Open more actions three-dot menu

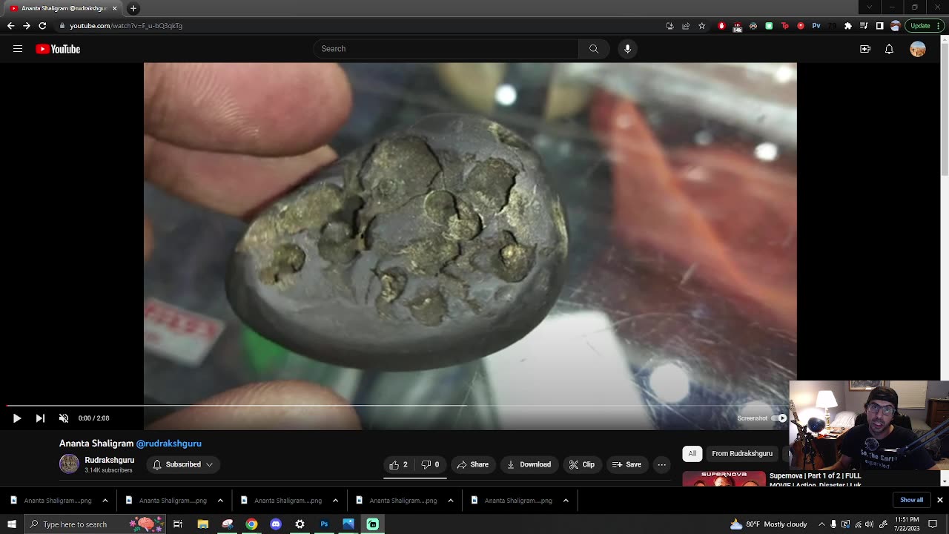[662, 464]
